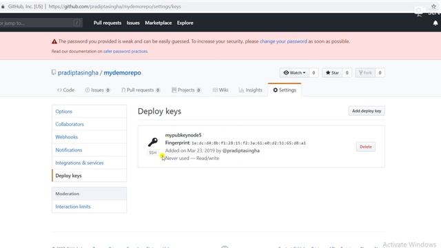441x248 pixels.
Task: Open the mydemorepo repository link
Action: tap(123, 72)
